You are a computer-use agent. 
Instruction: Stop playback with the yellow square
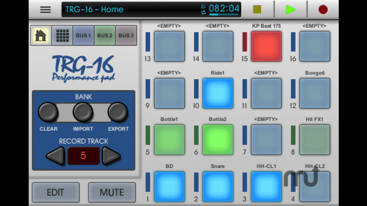(x=257, y=10)
